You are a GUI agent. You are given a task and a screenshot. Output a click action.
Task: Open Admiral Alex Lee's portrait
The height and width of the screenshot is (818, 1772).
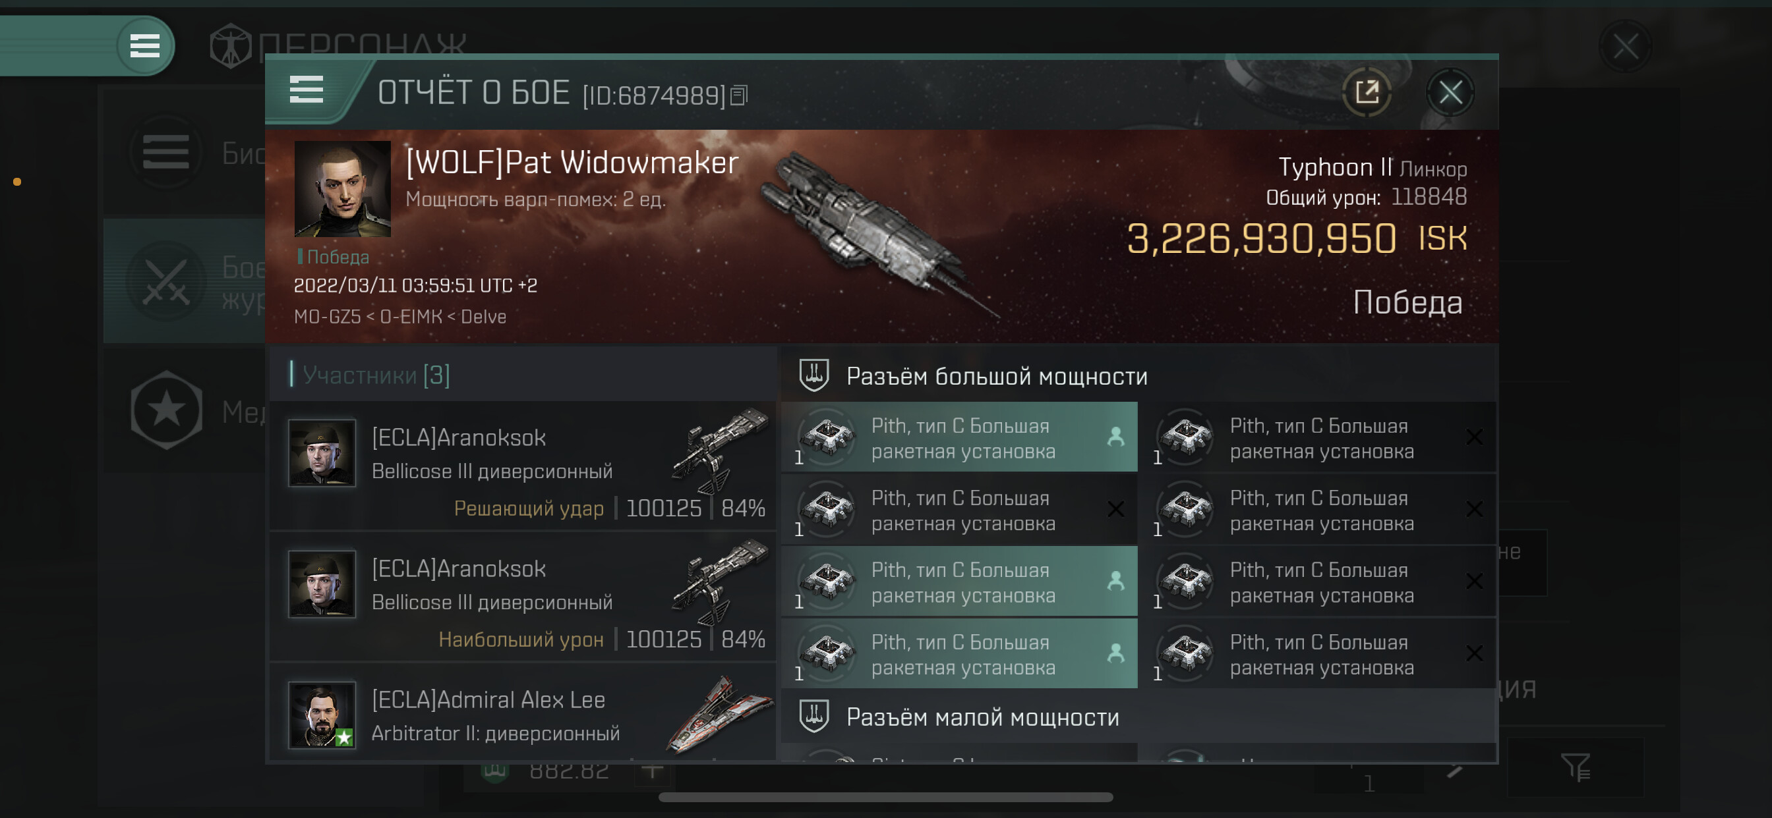pyautogui.click(x=321, y=714)
